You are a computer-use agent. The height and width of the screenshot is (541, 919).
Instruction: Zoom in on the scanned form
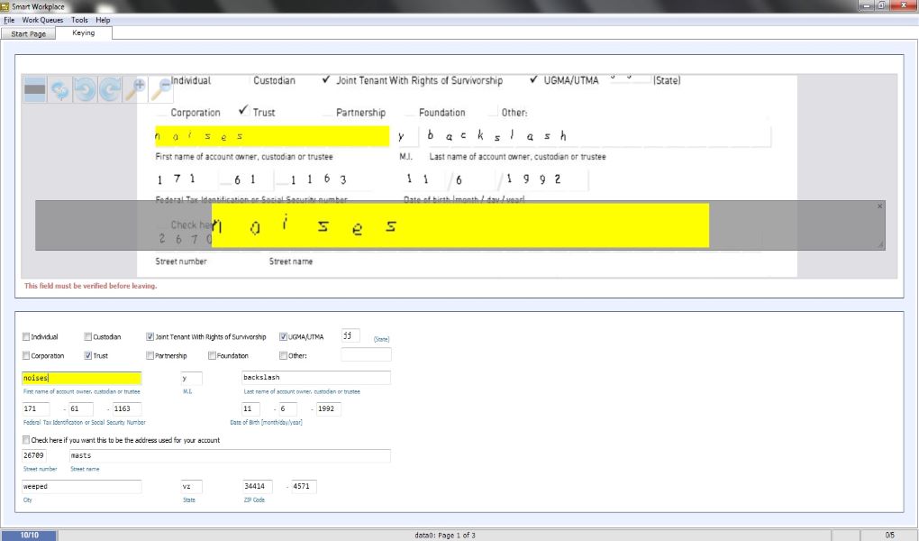pyautogui.click(x=135, y=89)
